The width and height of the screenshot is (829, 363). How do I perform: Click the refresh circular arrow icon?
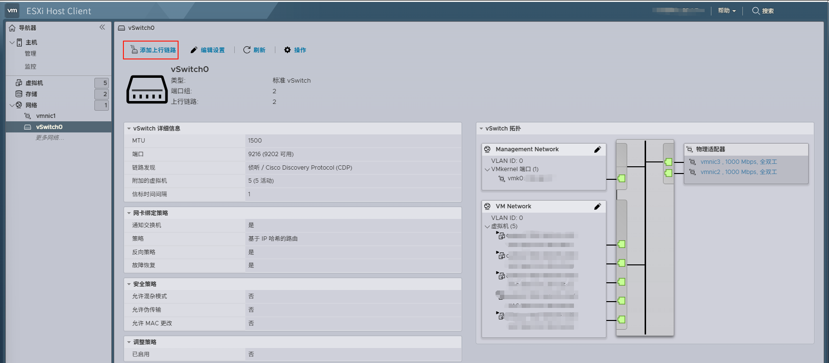point(247,50)
